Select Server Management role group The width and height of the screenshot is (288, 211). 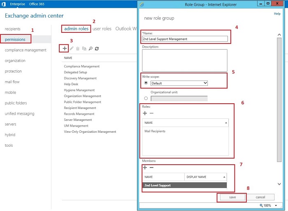pyautogui.click(x=78, y=120)
